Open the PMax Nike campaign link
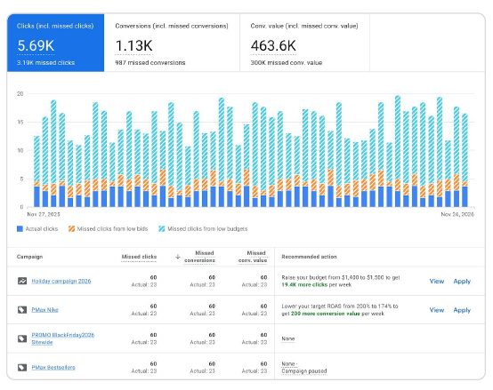 pyautogui.click(x=45, y=310)
